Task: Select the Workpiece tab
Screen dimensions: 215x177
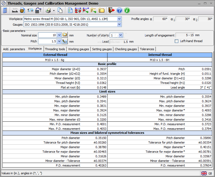Action: 35,49
